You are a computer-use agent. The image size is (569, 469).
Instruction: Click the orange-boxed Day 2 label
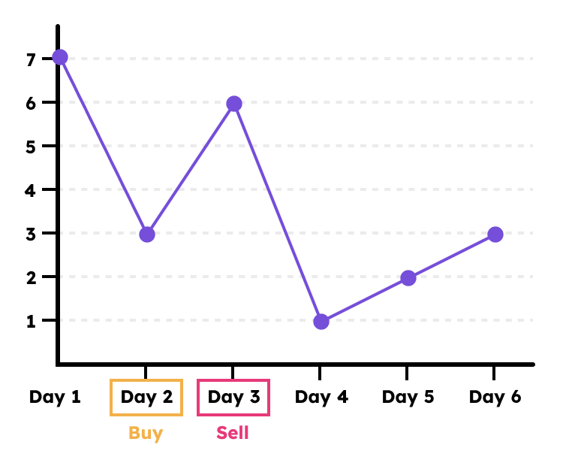(x=146, y=397)
